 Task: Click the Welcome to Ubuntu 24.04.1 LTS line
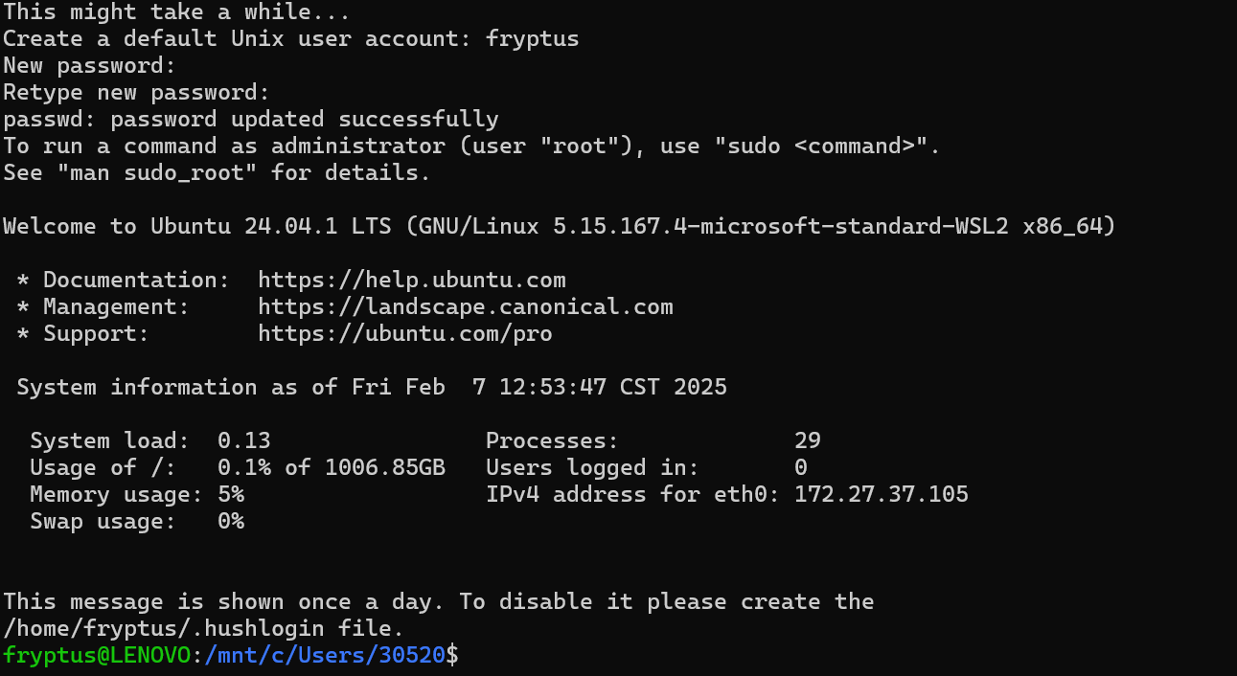[x=560, y=227]
